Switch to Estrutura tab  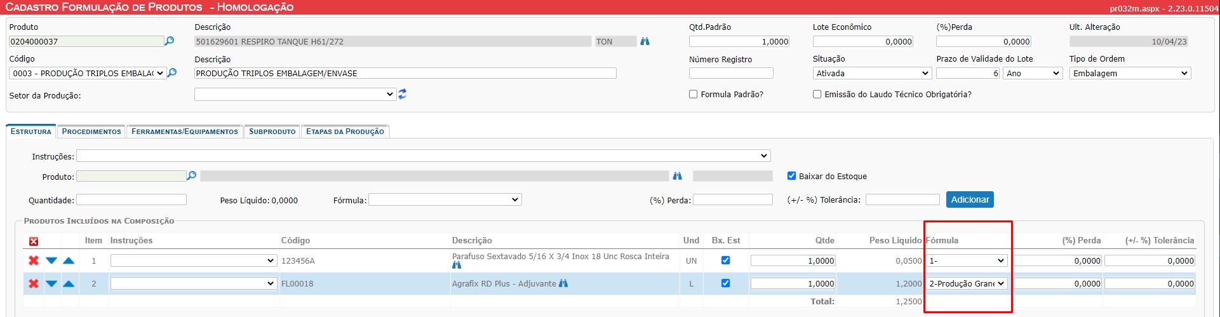pos(31,132)
